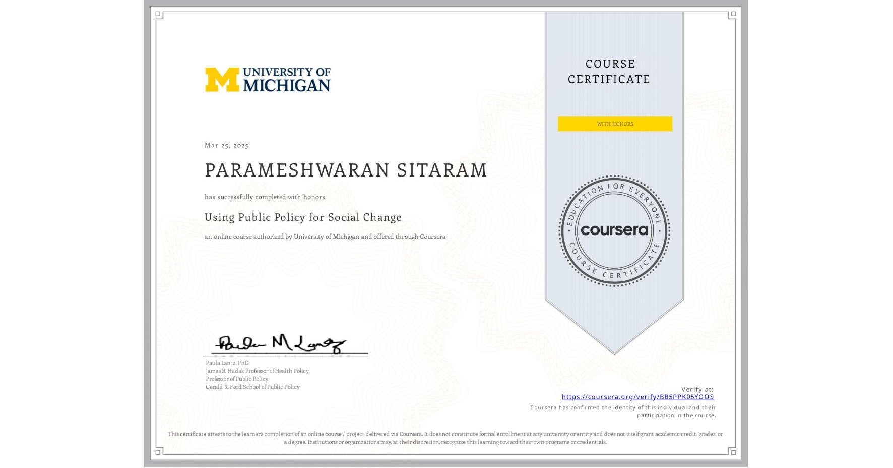This screenshot has height=468, width=893.
Task: Click the 'Verify at:' label
Action: 697,389
